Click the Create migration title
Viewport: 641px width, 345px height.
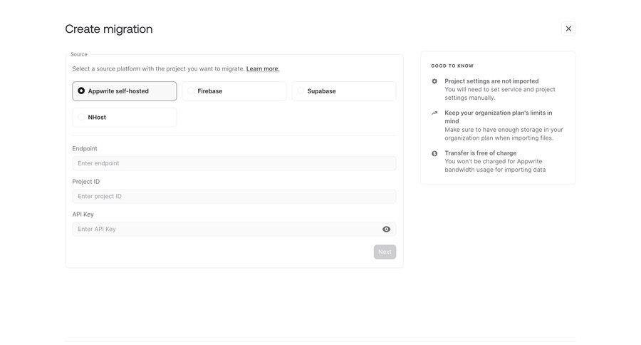(109, 29)
